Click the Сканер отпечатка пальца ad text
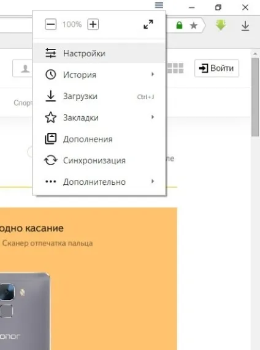Screen dimensions: 260x350 coord(47,243)
